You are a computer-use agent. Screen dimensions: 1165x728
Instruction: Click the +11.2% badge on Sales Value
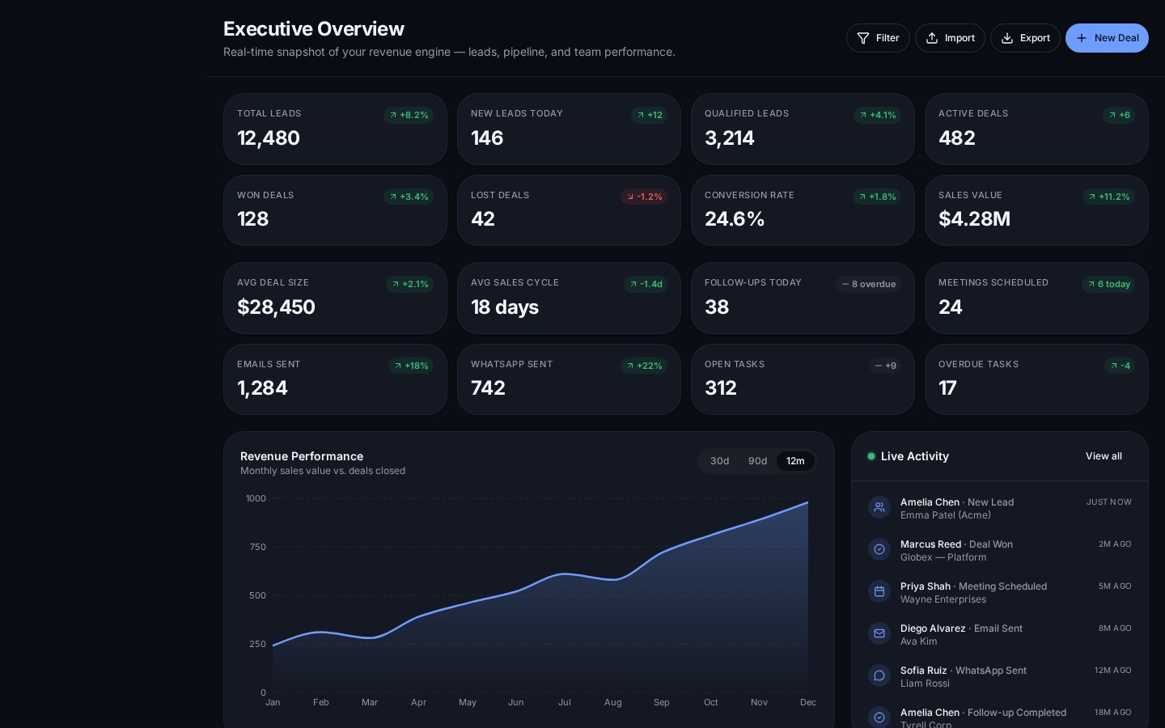click(x=1108, y=197)
